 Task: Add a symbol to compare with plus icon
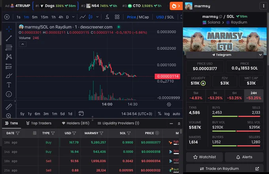coord(7,17)
